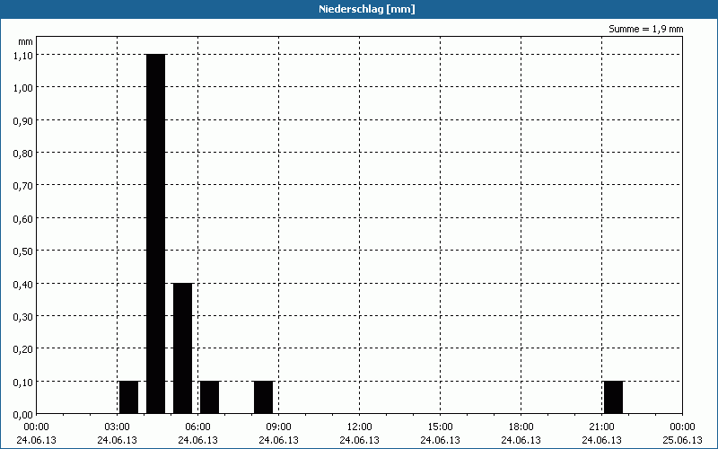Select the bar right after 21:00

click(x=614, y=397)
